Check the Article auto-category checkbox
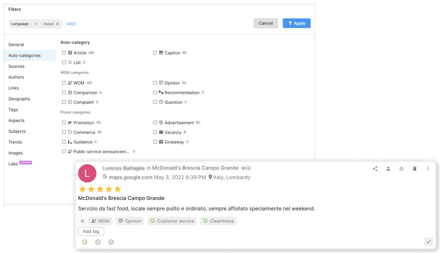Viewport: 440px width, 253px height. (x=64, y=53)
